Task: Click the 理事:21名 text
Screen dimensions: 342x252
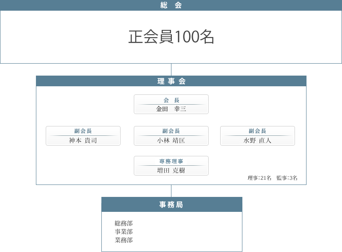Action: 259,178
